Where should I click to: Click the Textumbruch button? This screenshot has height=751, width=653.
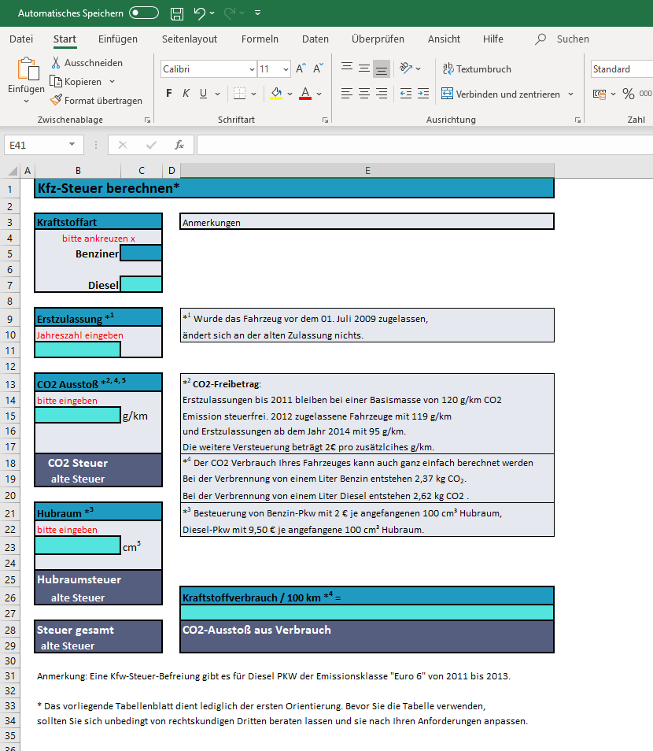[x=477, y=69]
